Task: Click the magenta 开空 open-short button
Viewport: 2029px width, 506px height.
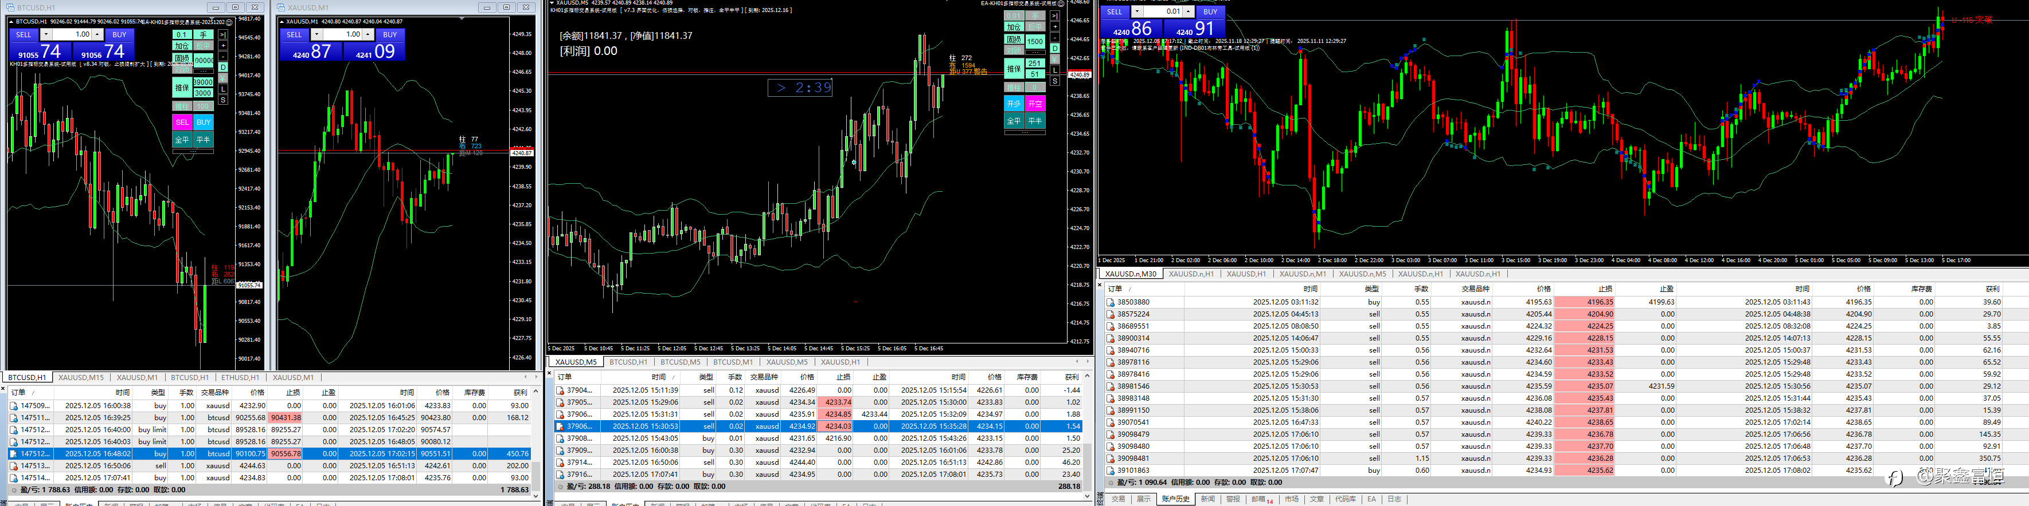Action: point(1035,103)
